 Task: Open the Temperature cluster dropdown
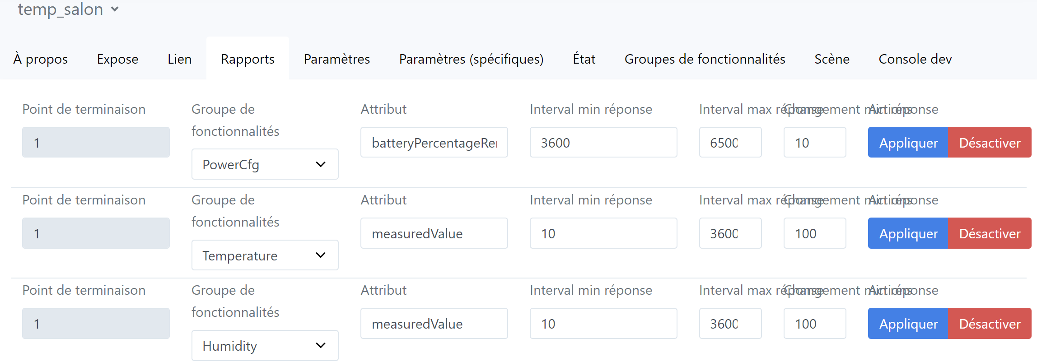[x=265, y=255]
